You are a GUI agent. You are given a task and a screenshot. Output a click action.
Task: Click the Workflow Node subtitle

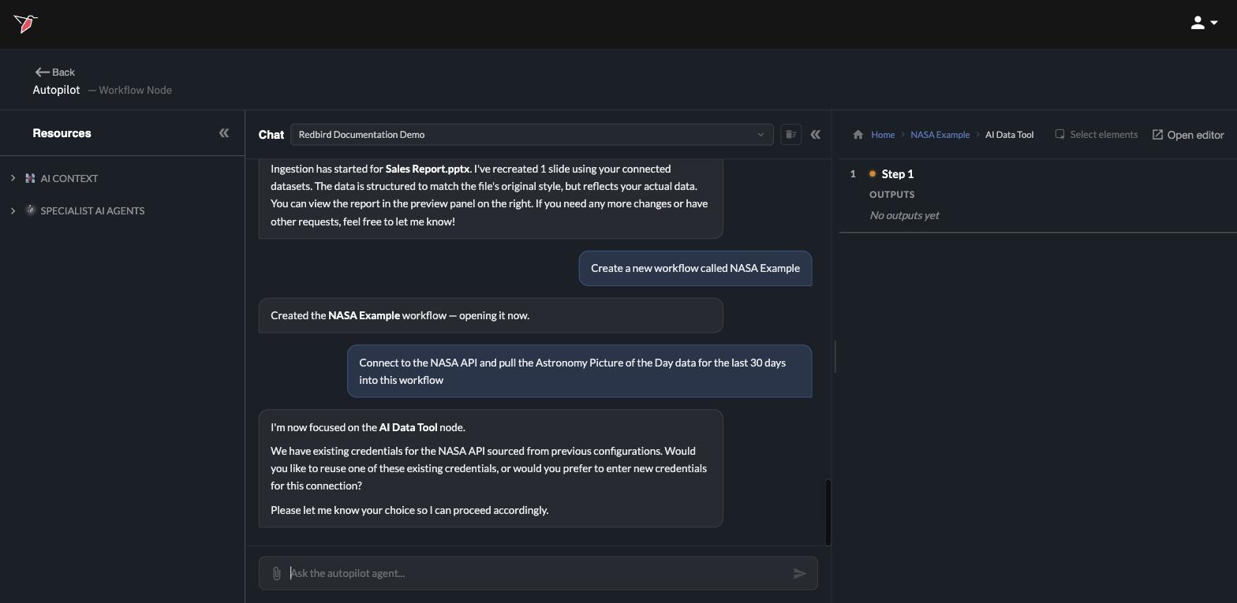pyautogui.click(x=135, y=90)
